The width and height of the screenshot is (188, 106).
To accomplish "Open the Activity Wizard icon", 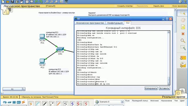I will coord(21,1).
